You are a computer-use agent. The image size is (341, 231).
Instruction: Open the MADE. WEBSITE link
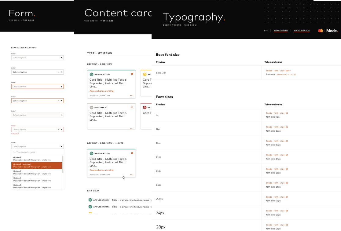302,31
